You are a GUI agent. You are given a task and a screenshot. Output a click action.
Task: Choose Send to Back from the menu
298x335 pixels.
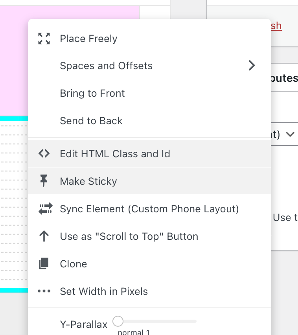(91, 121)
